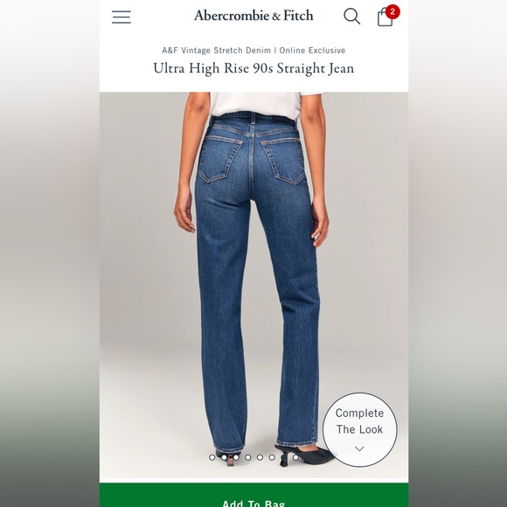Screen dimensions: 507x507
Task: Jump to the fourth carousel dot
Action: pyautogui.click(x=248, y=457)
